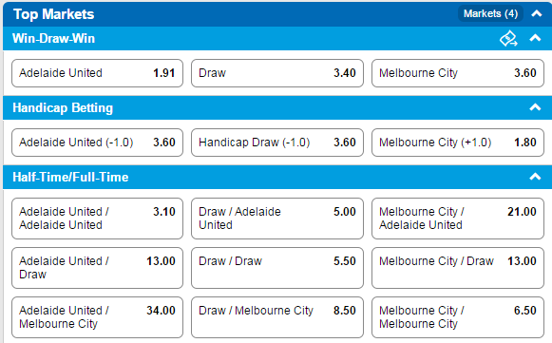Collapse the Top Markets section
552x343 pixels.
pyautogui.click(x=537, y=13)
